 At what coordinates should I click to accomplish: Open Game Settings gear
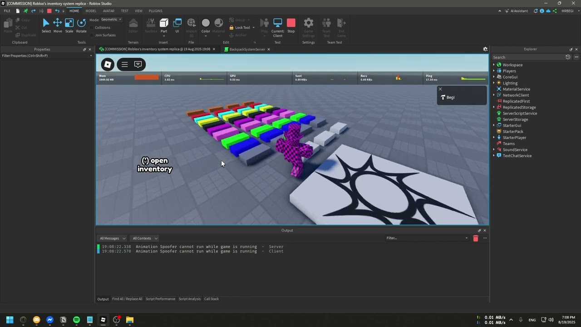309,27
